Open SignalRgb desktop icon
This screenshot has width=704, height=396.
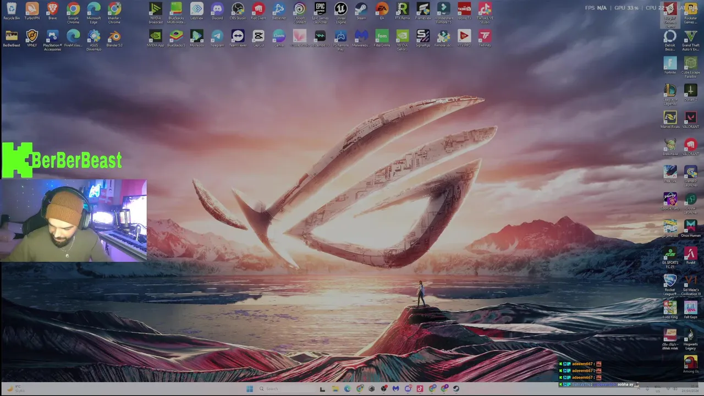pyautogui.click(x=423, y=38)
